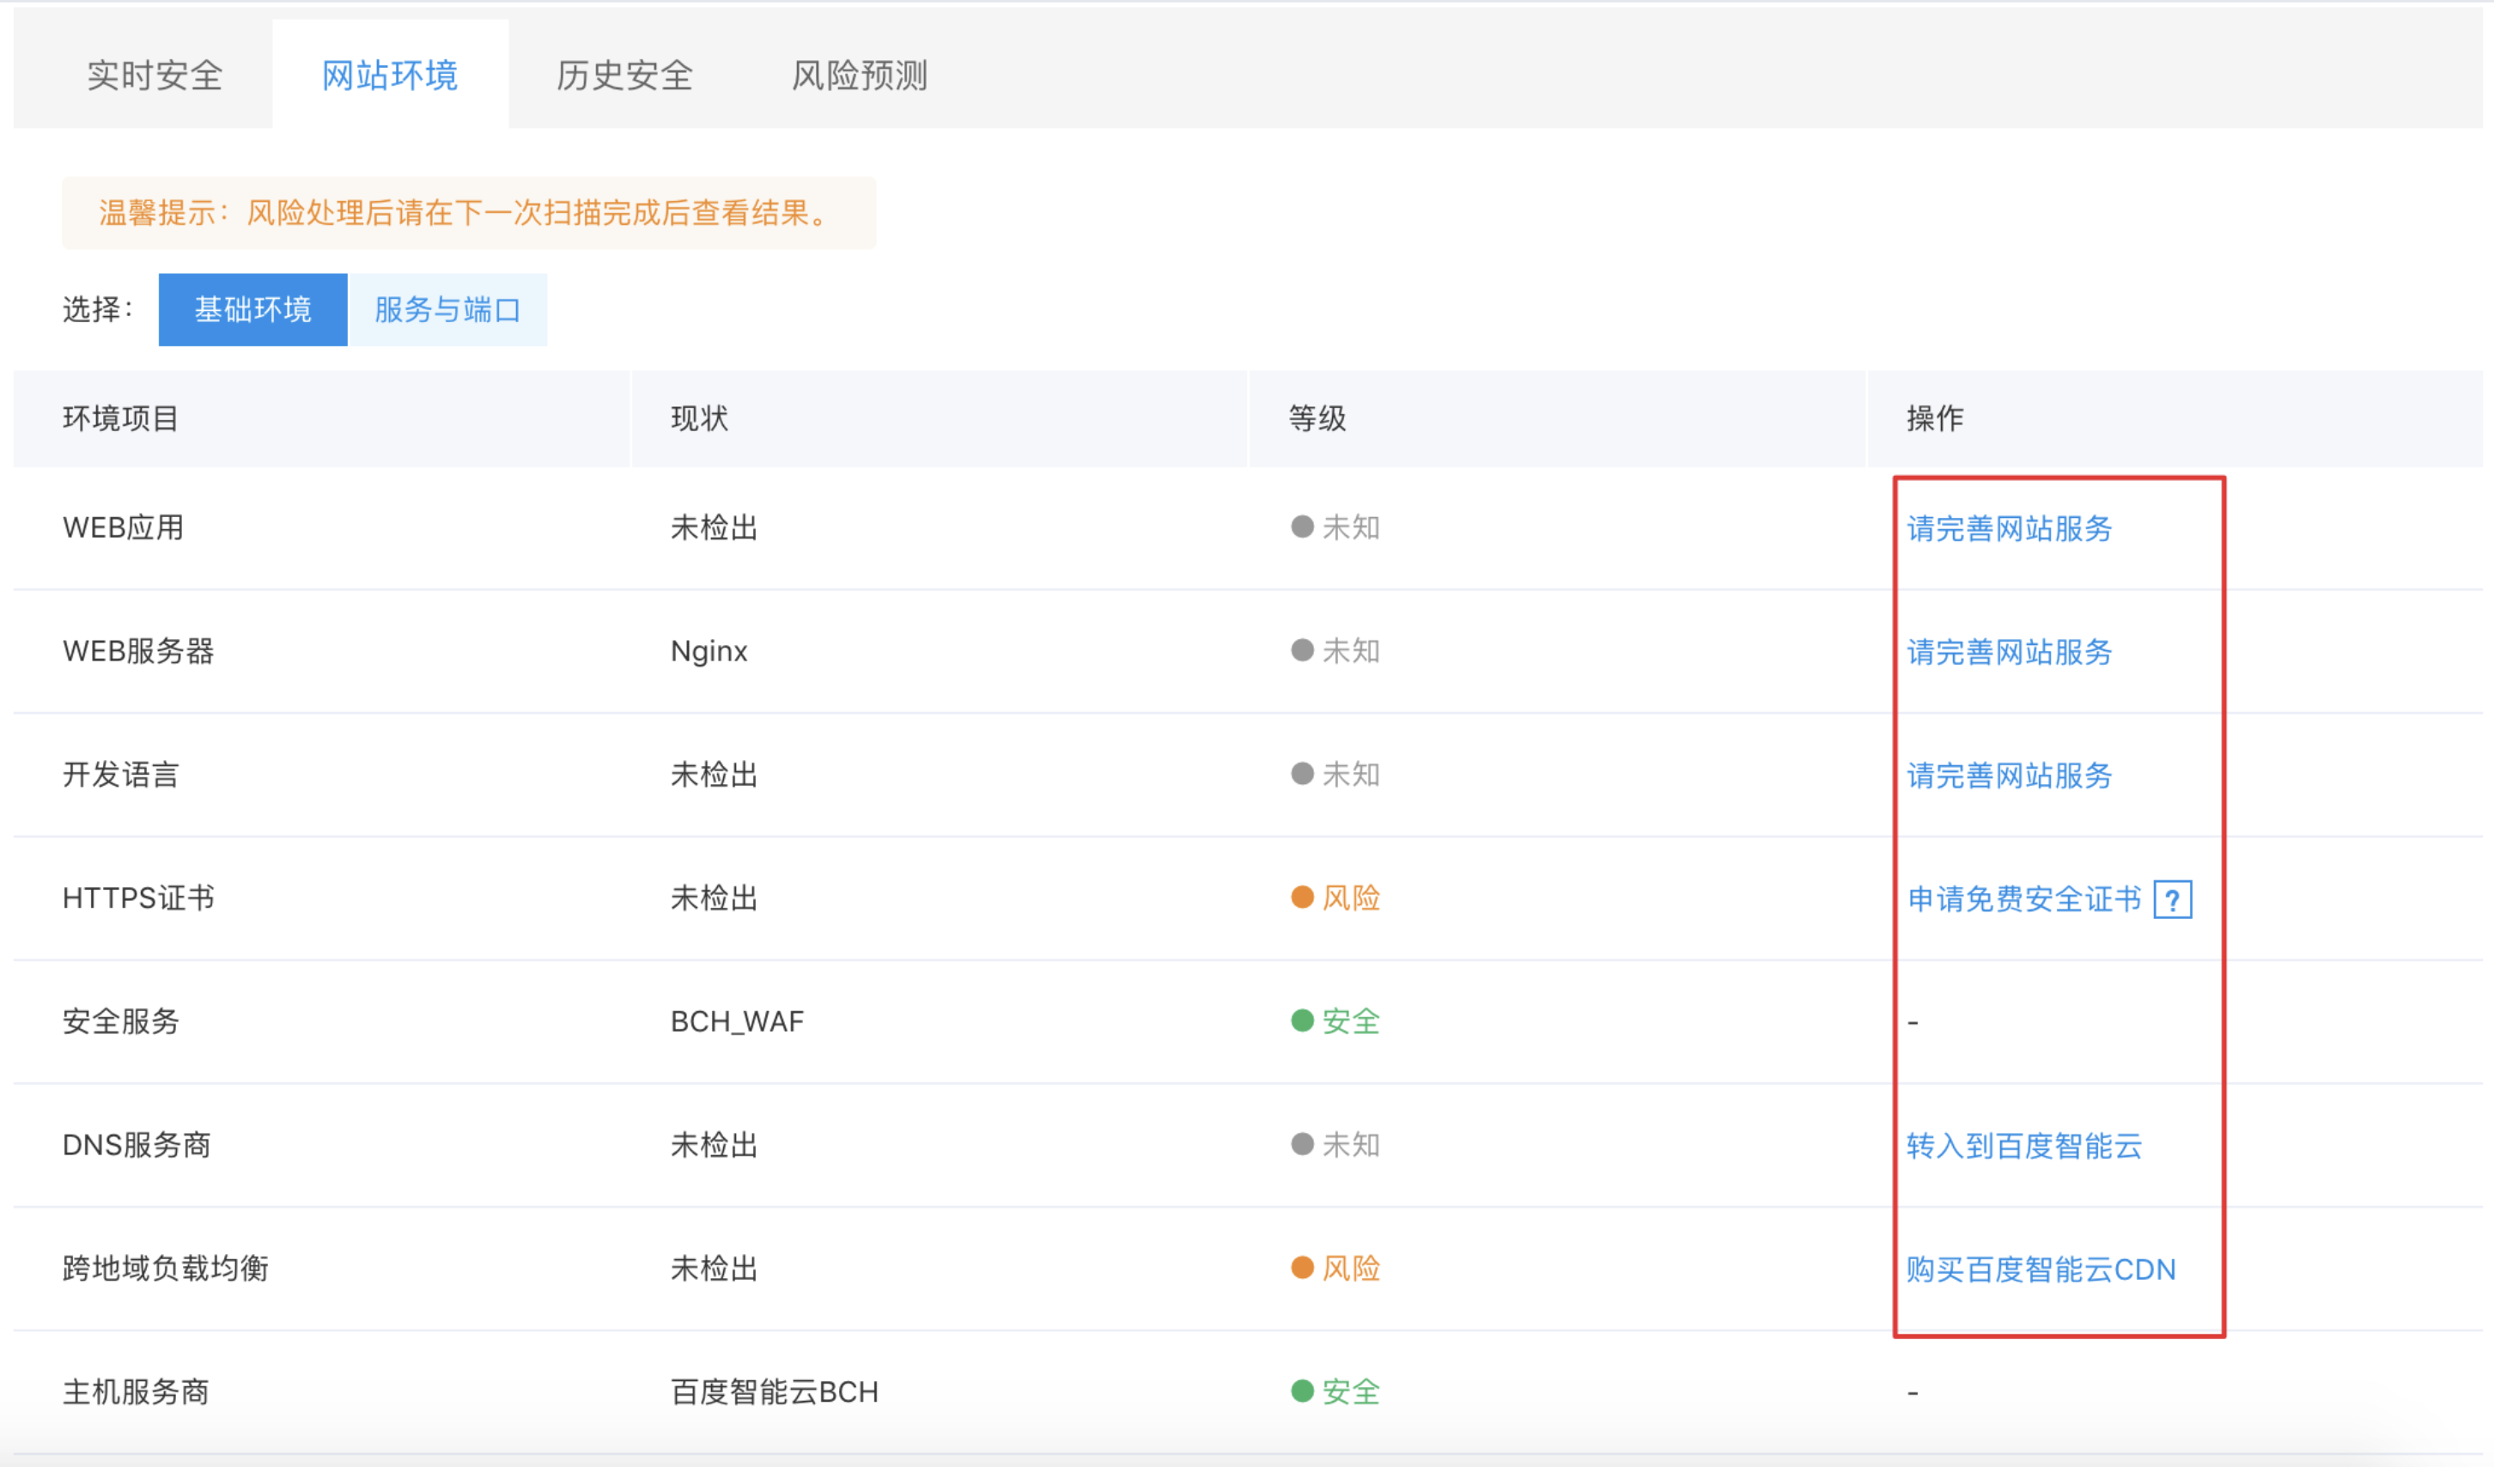Click the 未知 level in 开发语言 row

click(1336, 775)
